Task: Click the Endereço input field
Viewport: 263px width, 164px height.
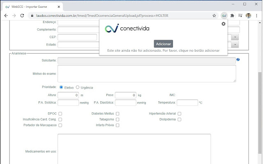Action: (x=78, y=23)
